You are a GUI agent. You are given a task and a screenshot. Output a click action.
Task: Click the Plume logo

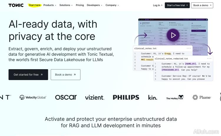(x=202, y=97)
